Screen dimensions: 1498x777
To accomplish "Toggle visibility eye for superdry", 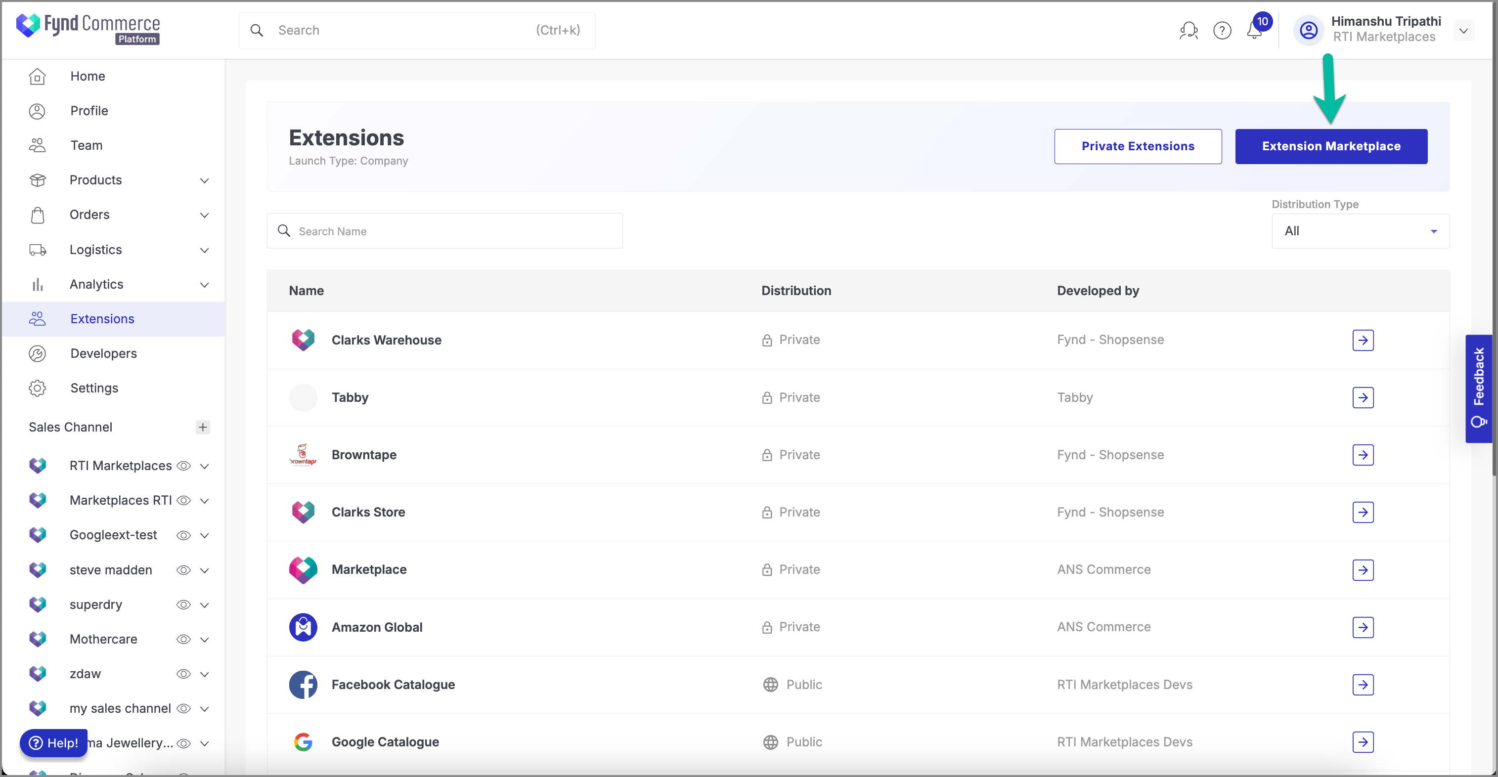I will point(184,604).
